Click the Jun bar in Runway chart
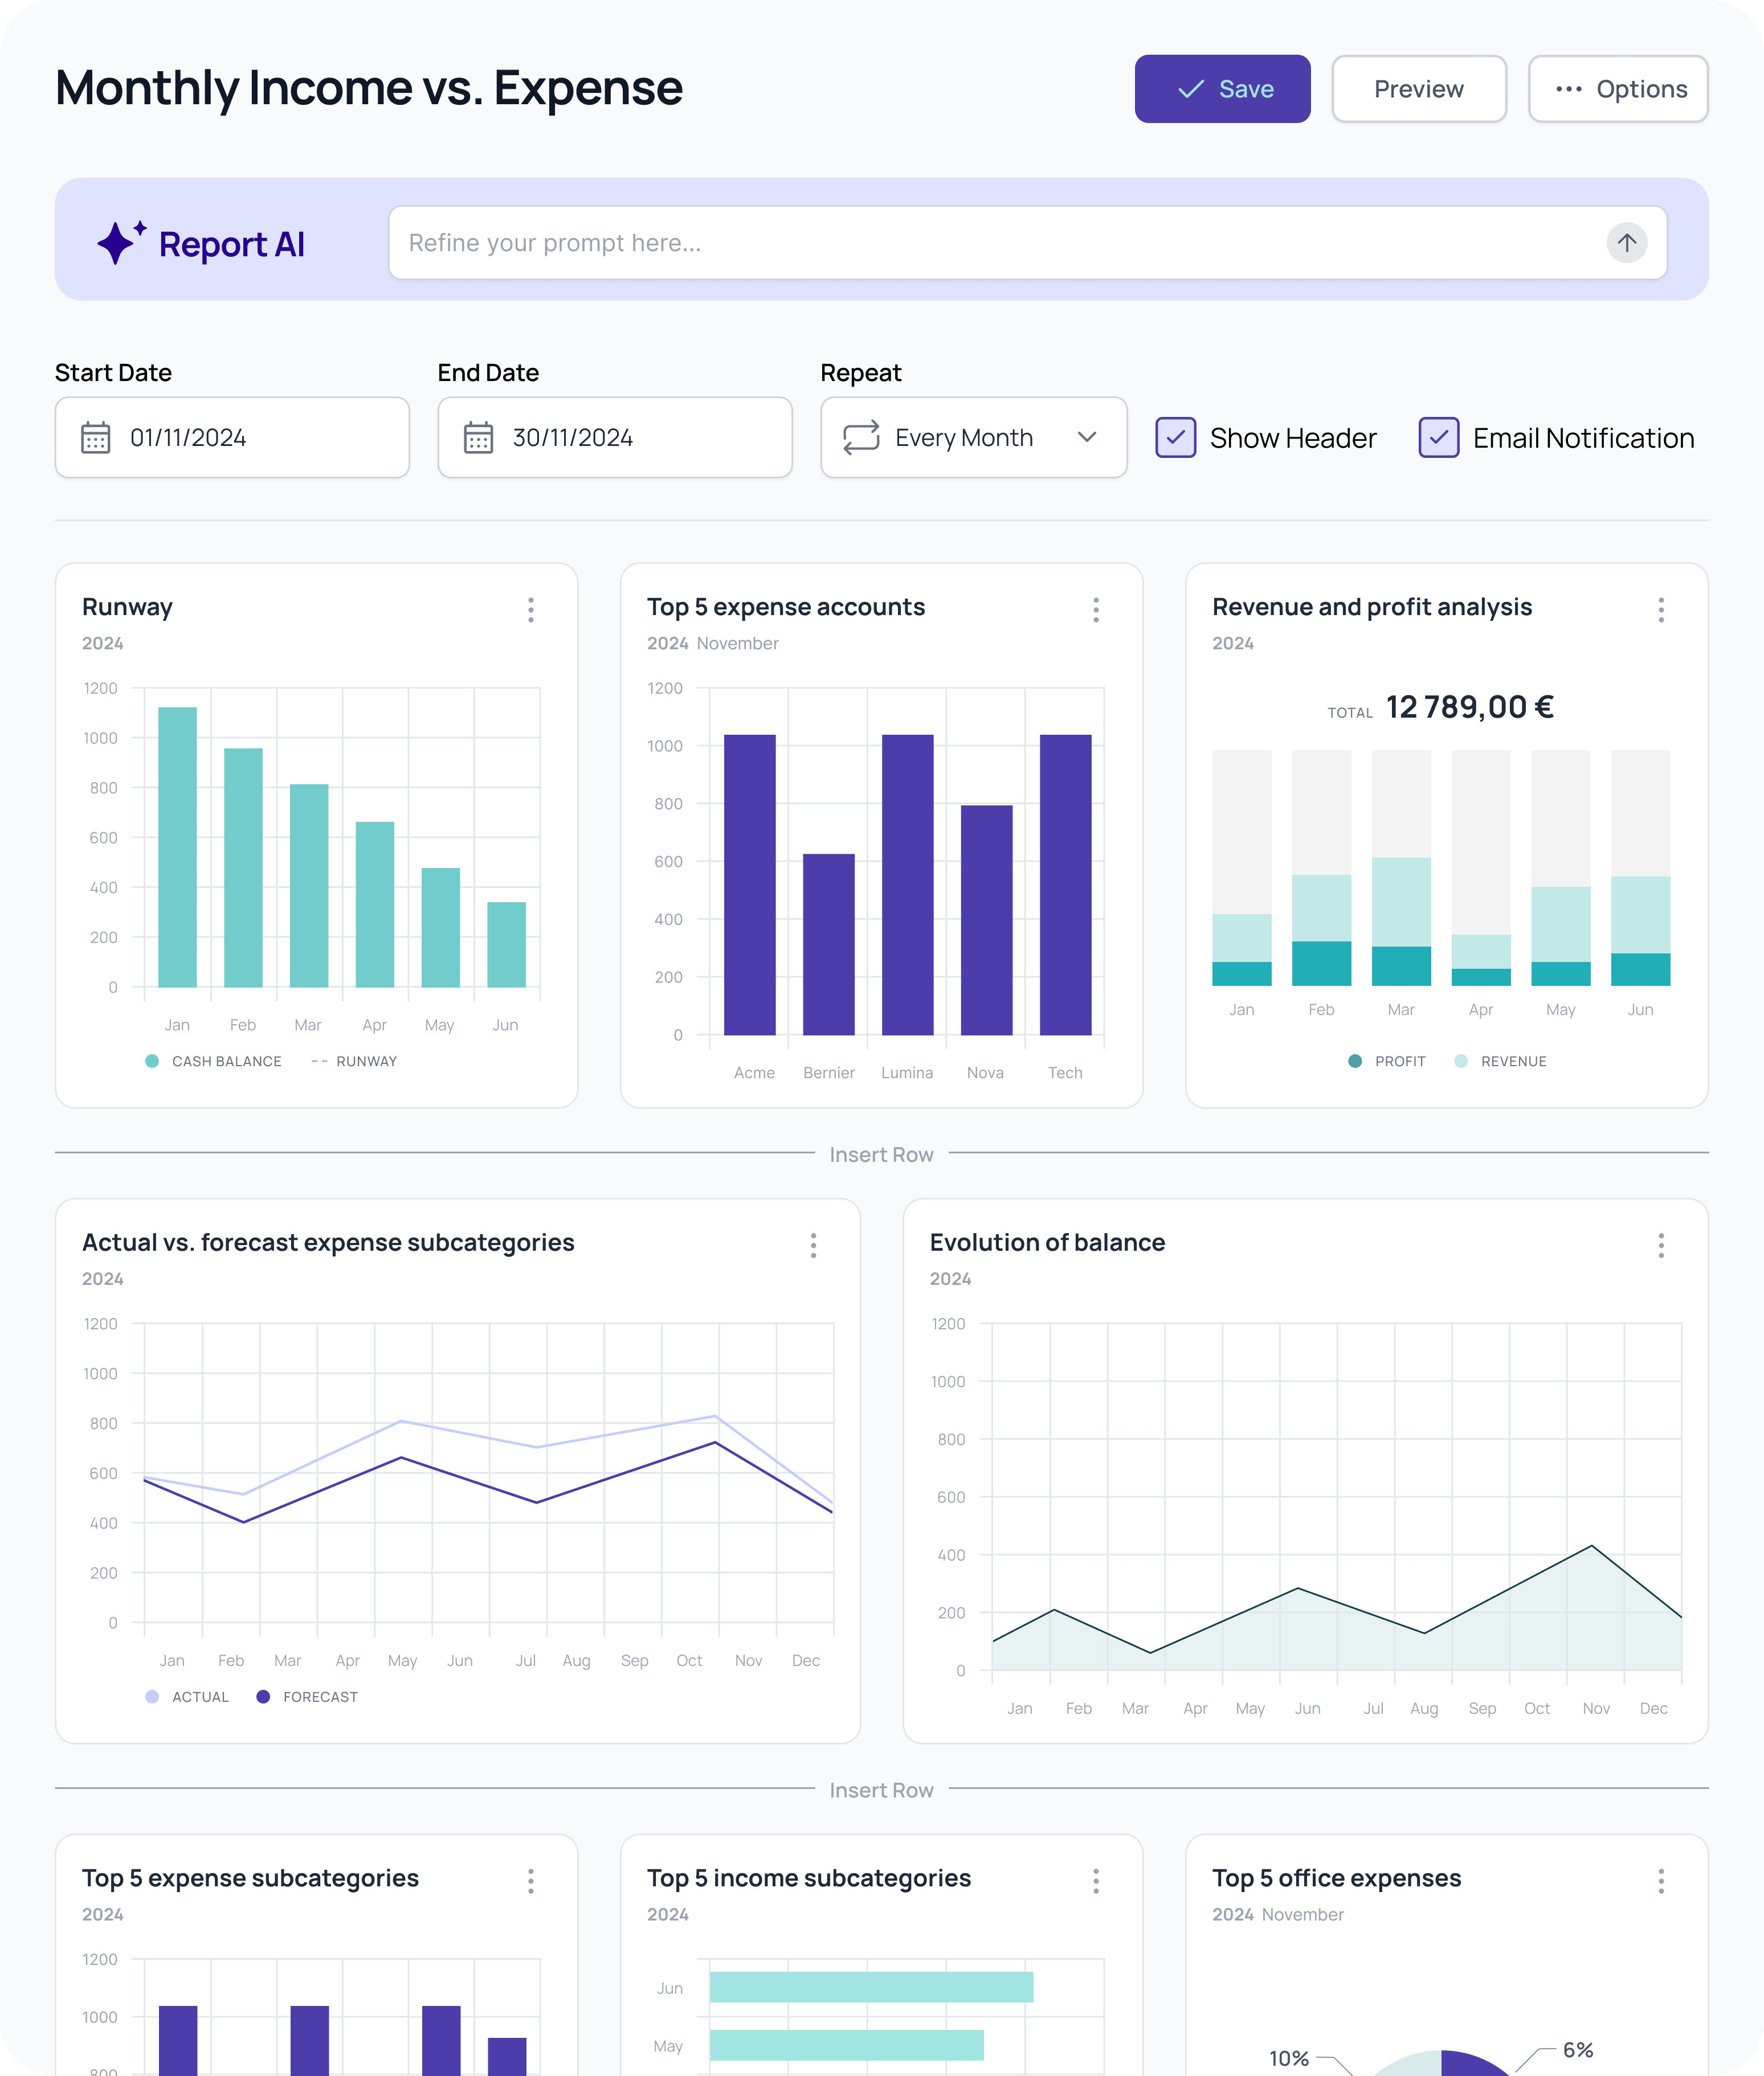The width and height of the screenshot is (1764, 2076). click(x=506, y=944)
